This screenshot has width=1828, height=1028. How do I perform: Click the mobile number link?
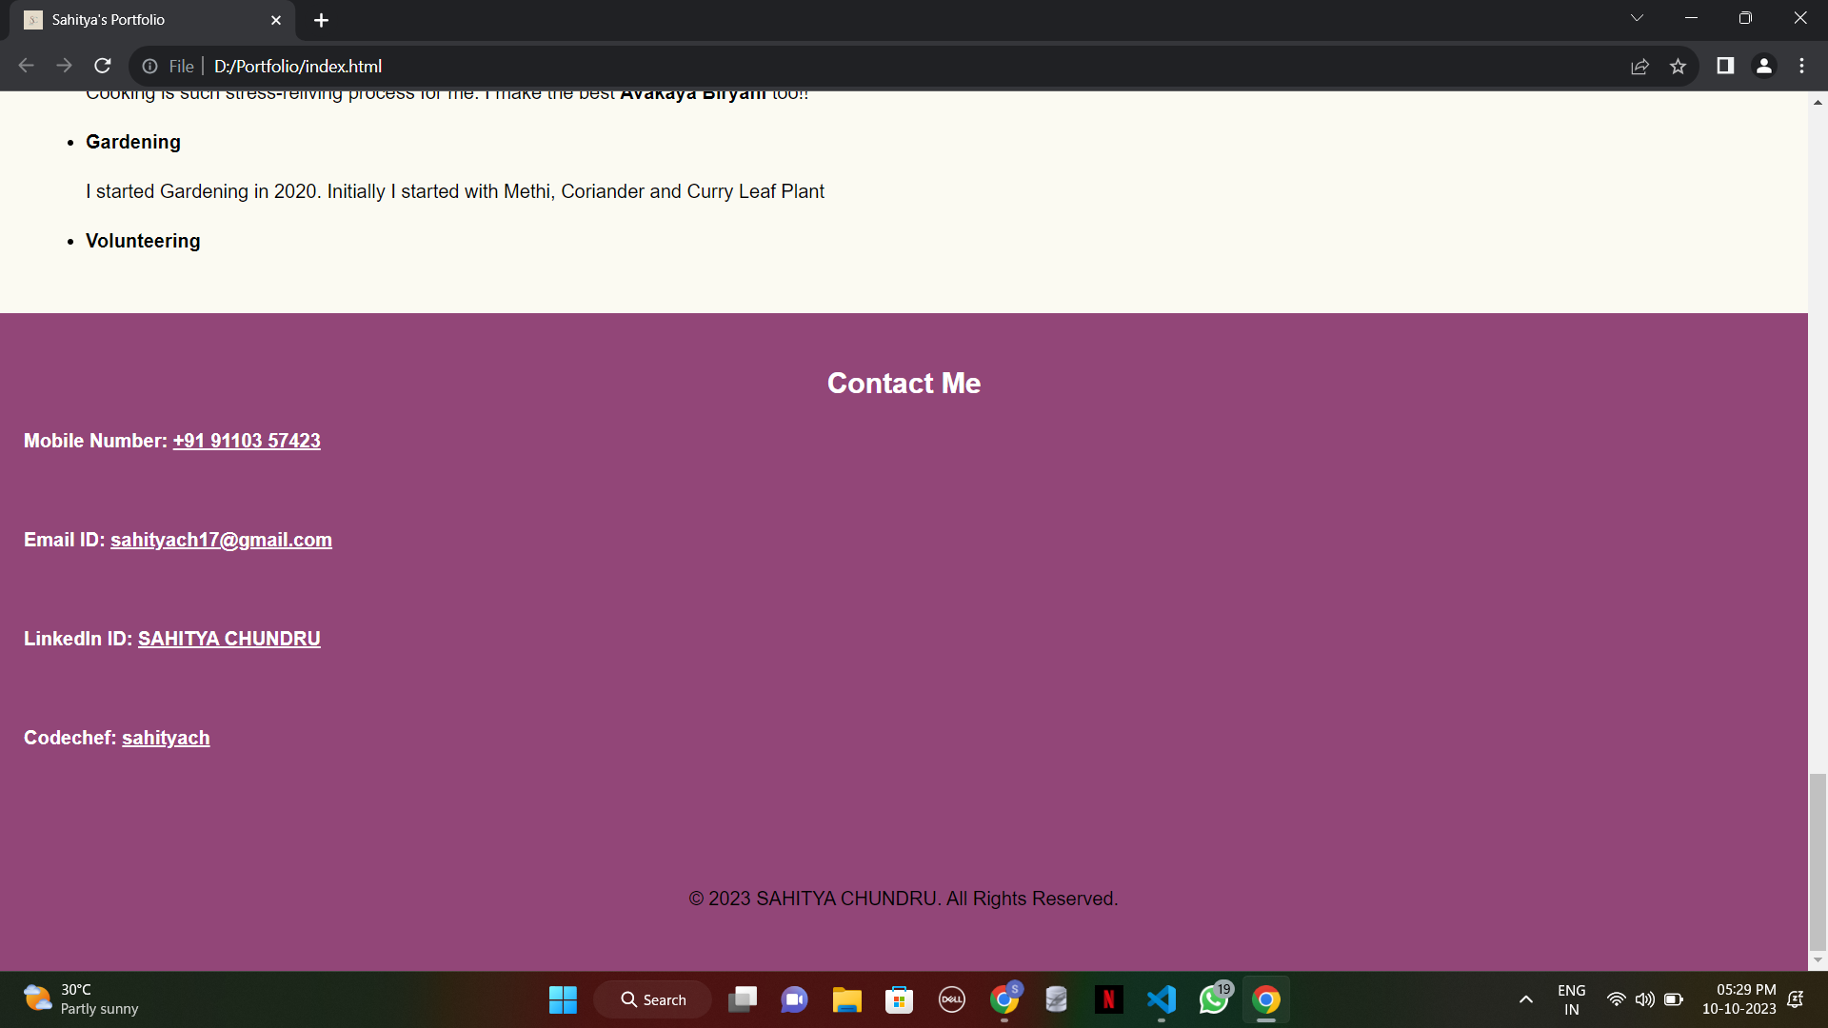click(247, 441)
